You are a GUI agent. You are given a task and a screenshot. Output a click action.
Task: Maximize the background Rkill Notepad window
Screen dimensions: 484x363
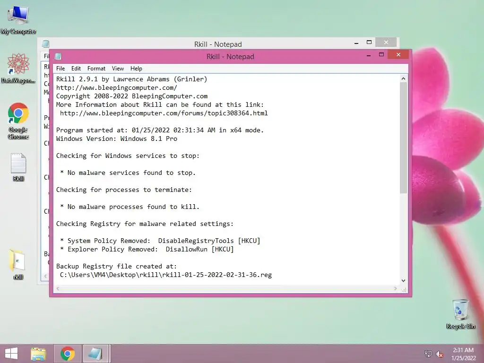[x=369, y=42]
